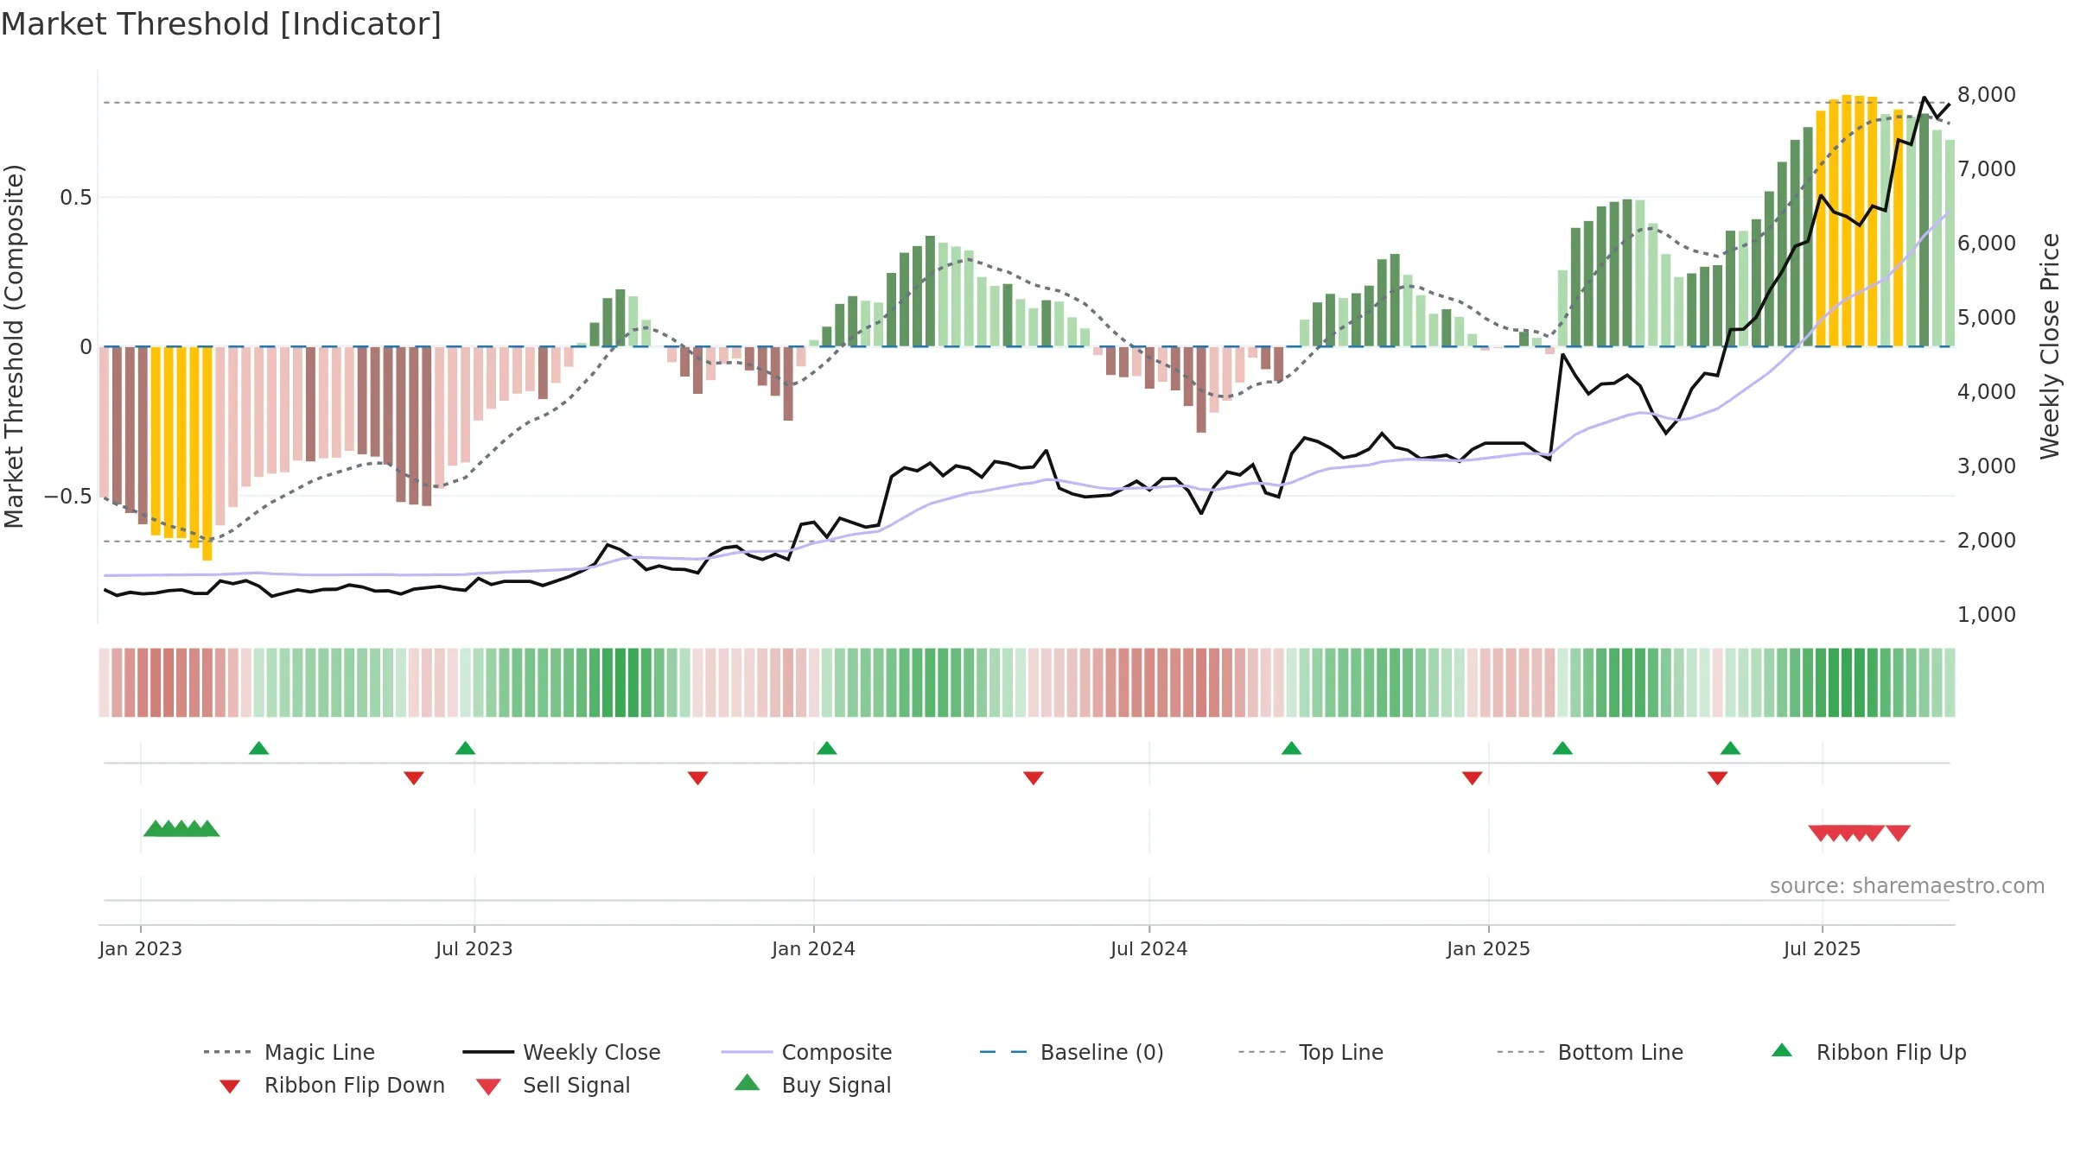Image resolution: width=2074 pixels, height=1166 pixels.
Task: Toggle the Buy Signal legend entry
Action: tap(812, 1086)
